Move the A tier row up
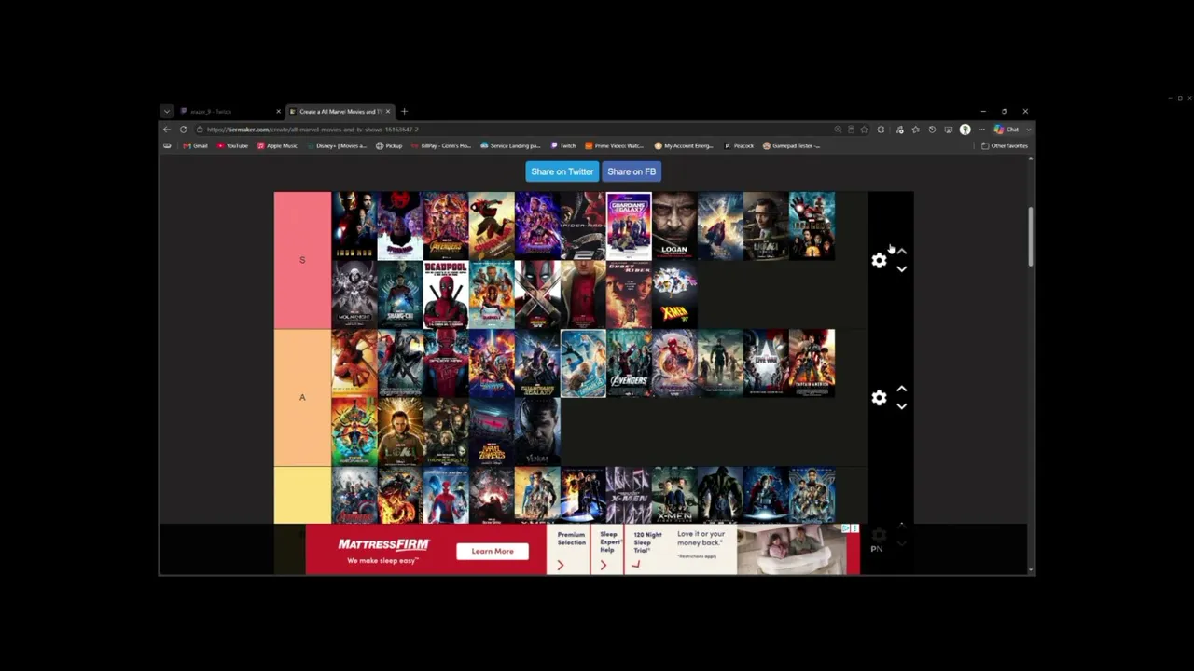 (x=901, y=389)
